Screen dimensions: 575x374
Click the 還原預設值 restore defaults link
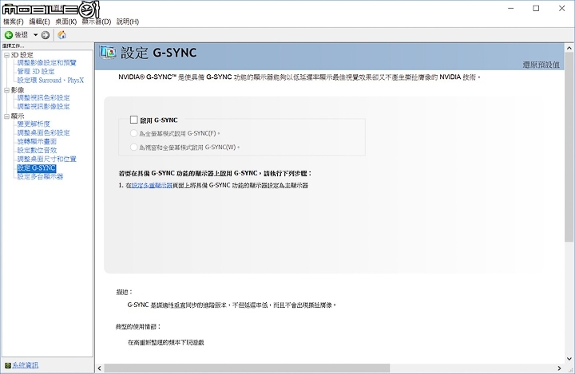pyautogui.click(x=541, y=65)
